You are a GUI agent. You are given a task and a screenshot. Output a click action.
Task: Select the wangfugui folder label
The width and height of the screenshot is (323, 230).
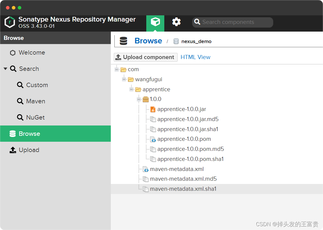coord(149,79)
